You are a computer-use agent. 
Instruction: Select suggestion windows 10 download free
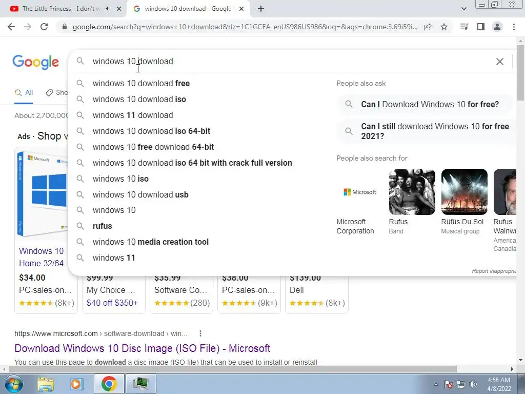click(141, 84)
